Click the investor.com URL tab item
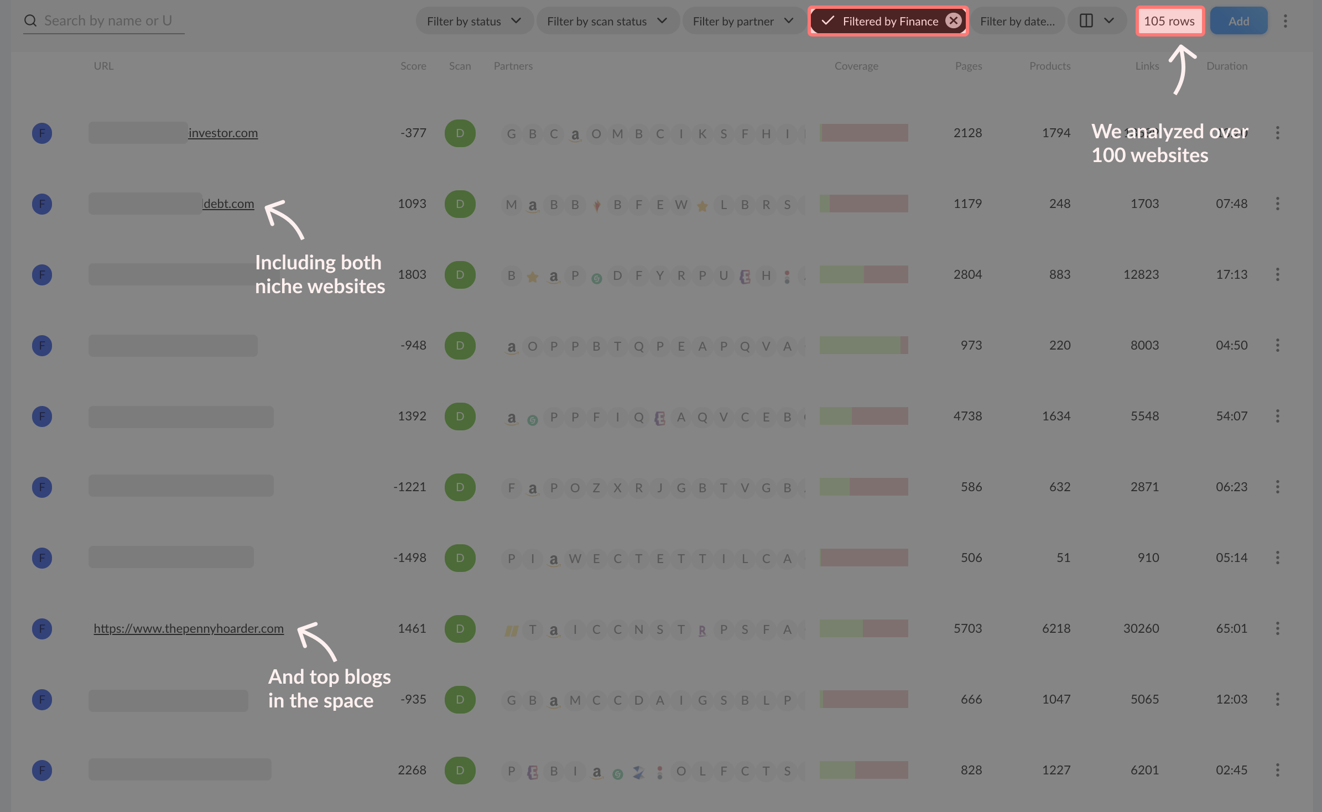The height and width of the screenshot is (812, 1322). (x=224, y=132)
